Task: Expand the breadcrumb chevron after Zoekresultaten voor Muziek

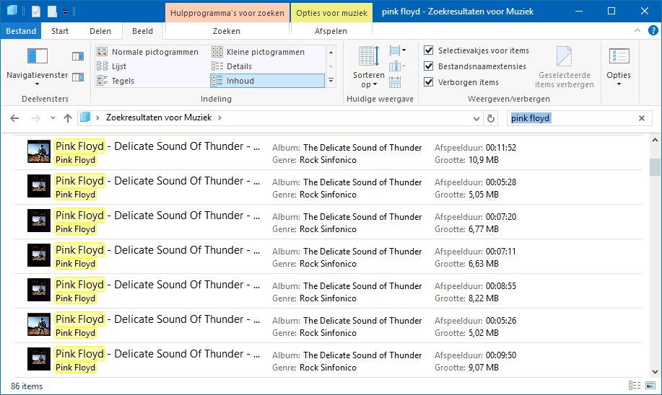Action: [219, 117]
